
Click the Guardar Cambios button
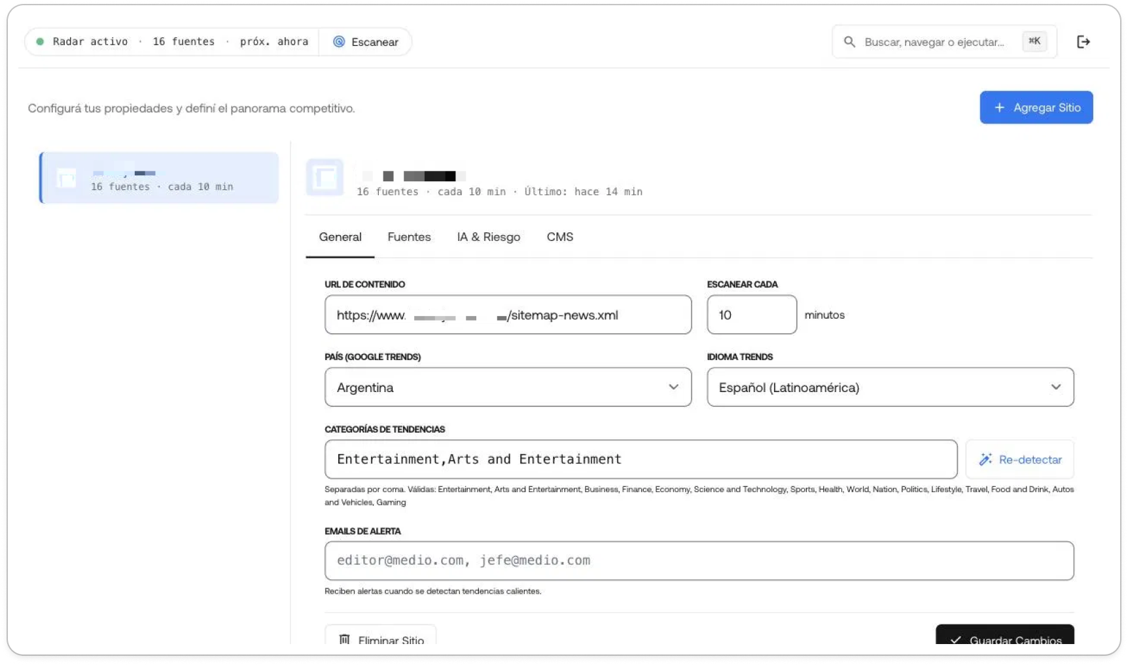1004,635
